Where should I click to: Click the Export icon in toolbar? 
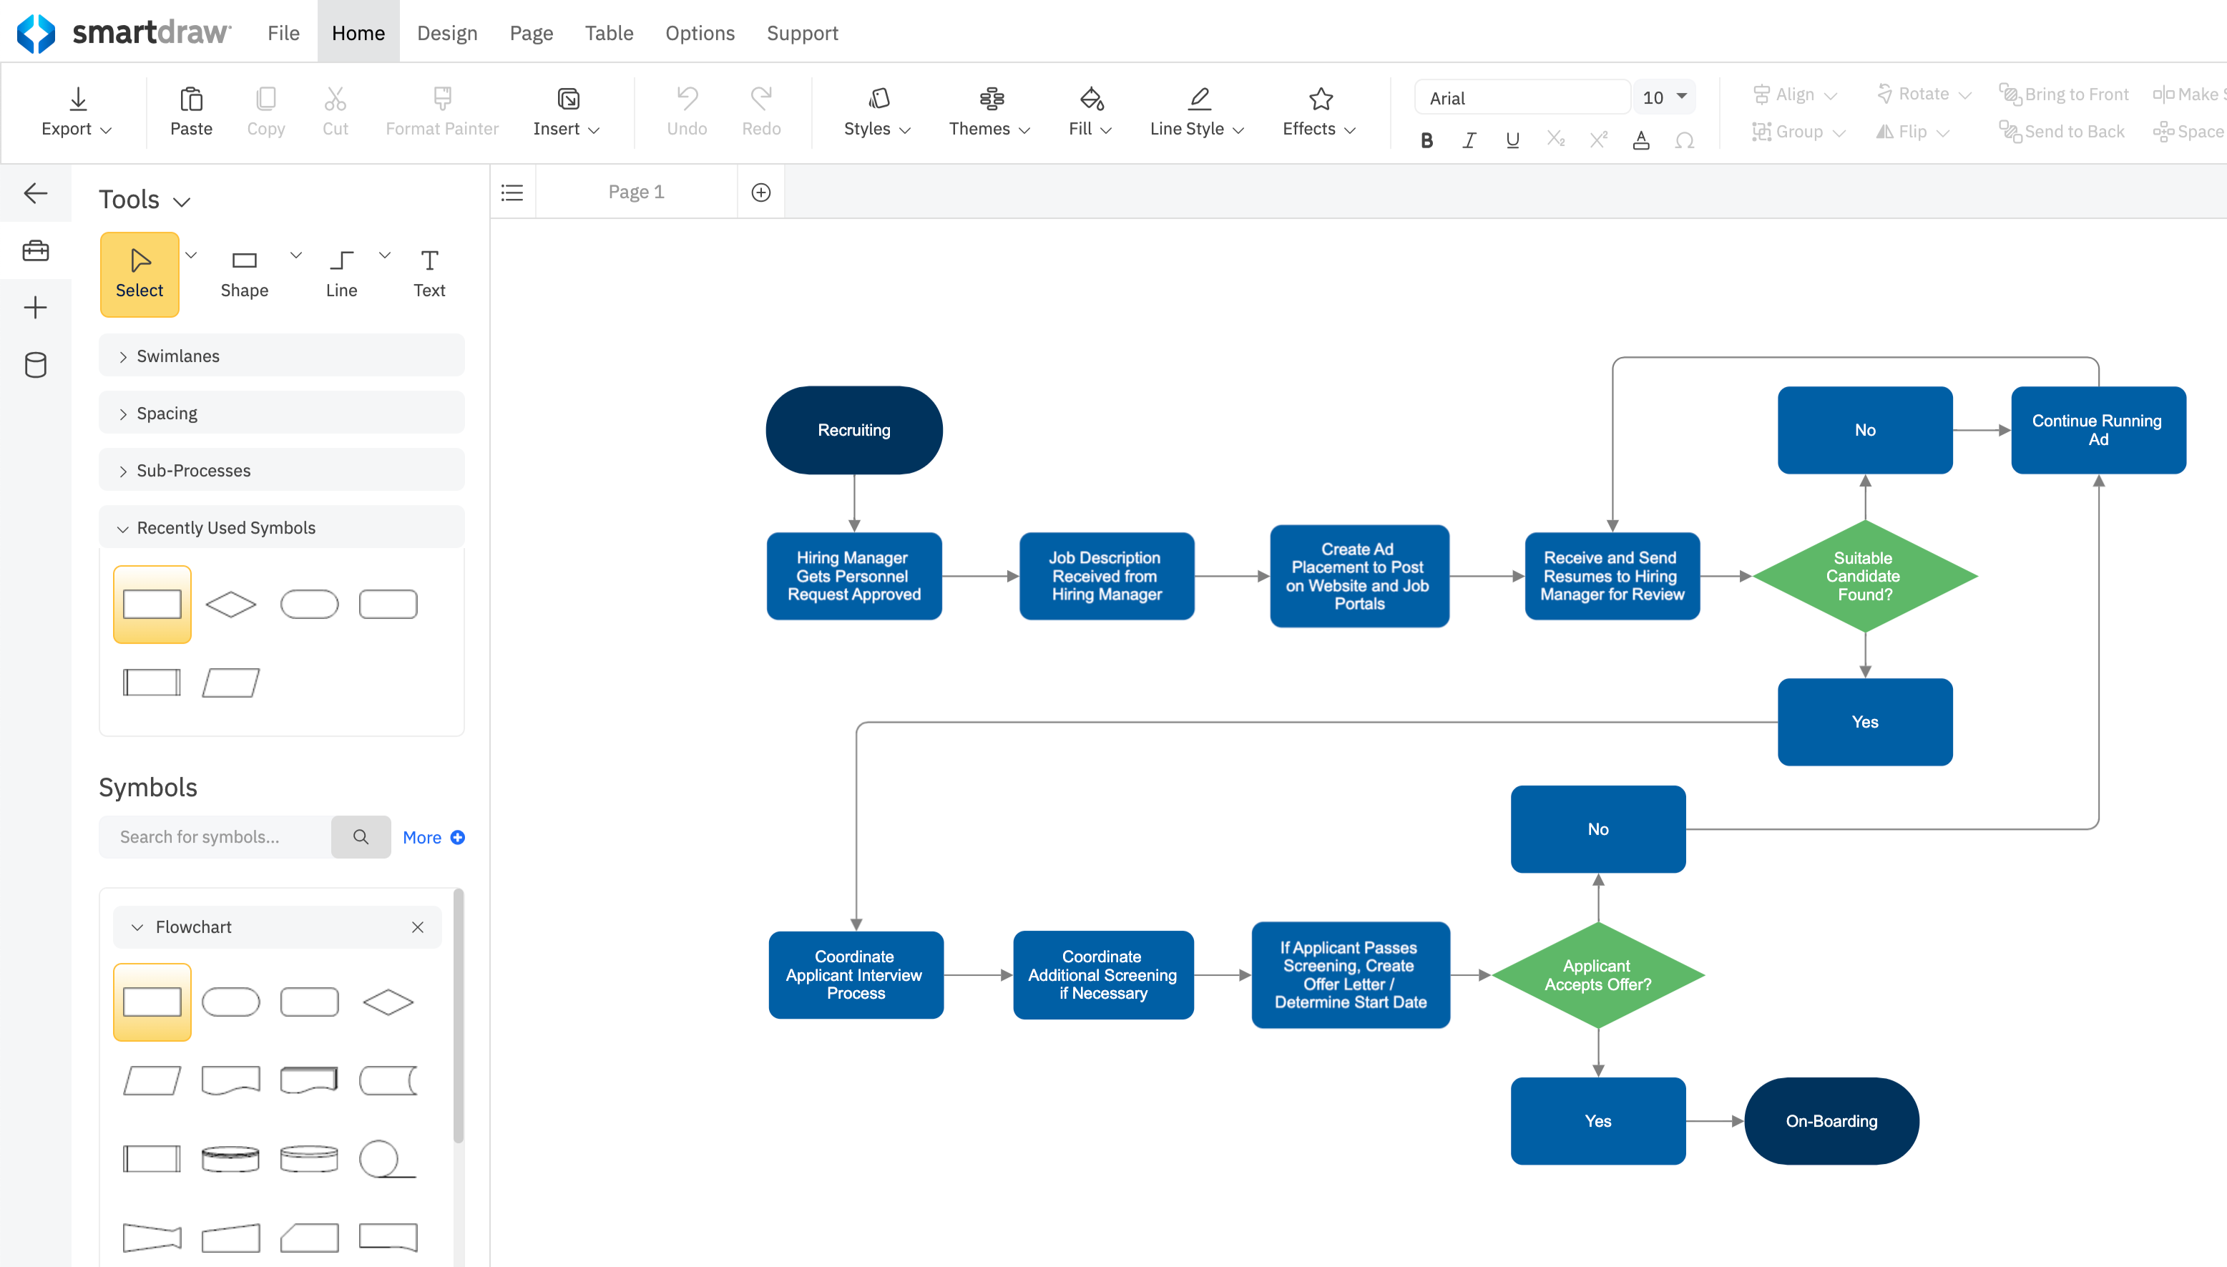coord(77,99)
